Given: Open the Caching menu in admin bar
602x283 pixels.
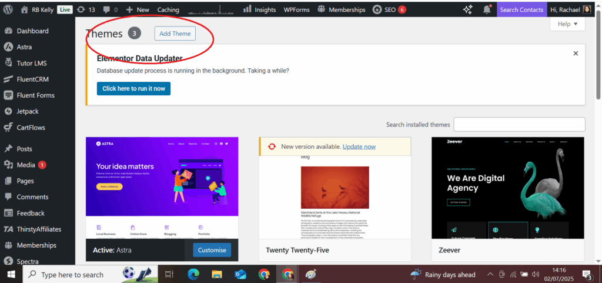Looking at the screenshot, I should point(168,9).
